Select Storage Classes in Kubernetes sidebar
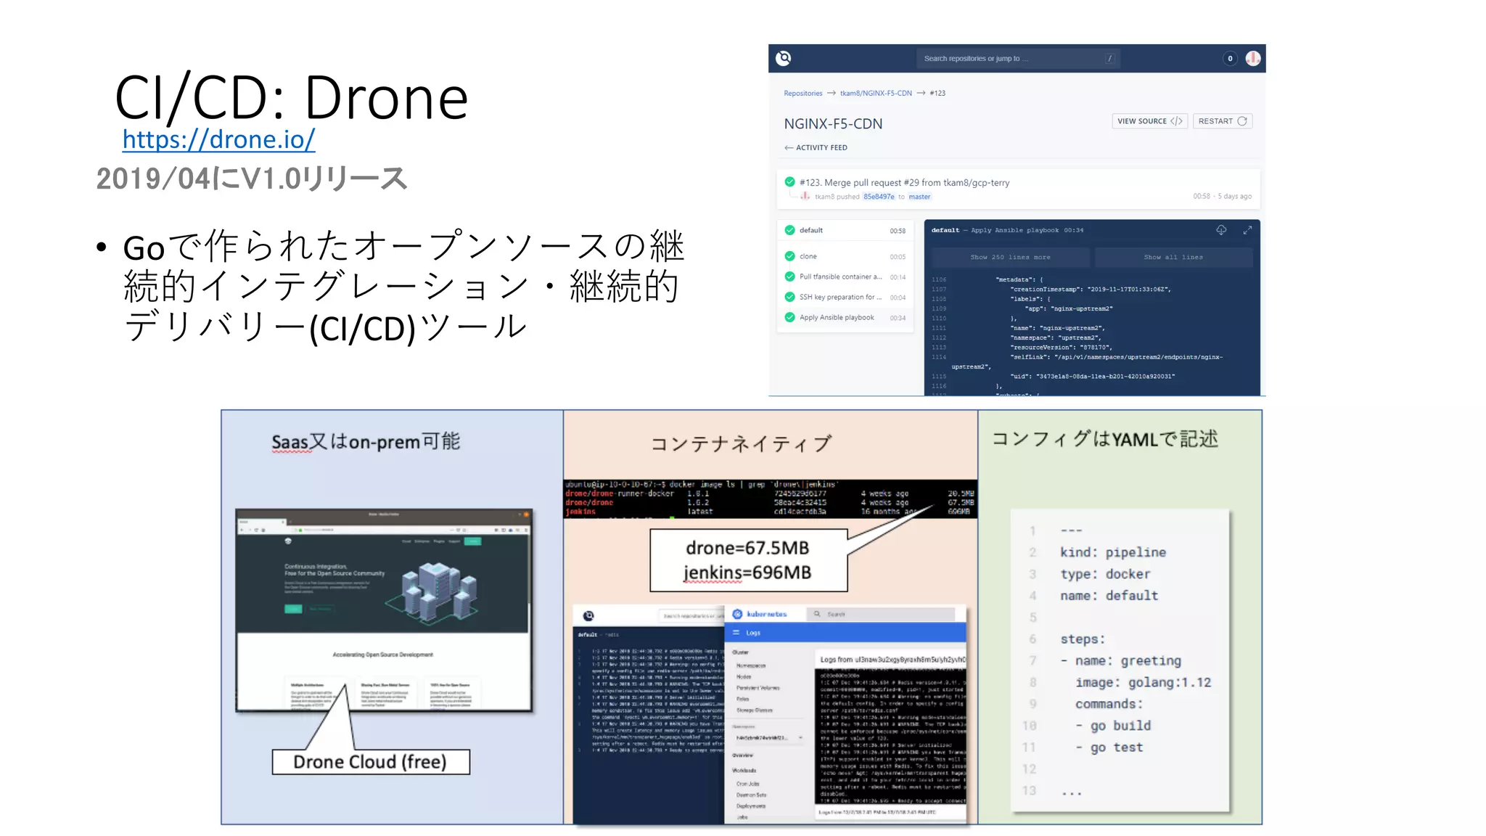Screen dimensions: 1486x836 point(755,710)
